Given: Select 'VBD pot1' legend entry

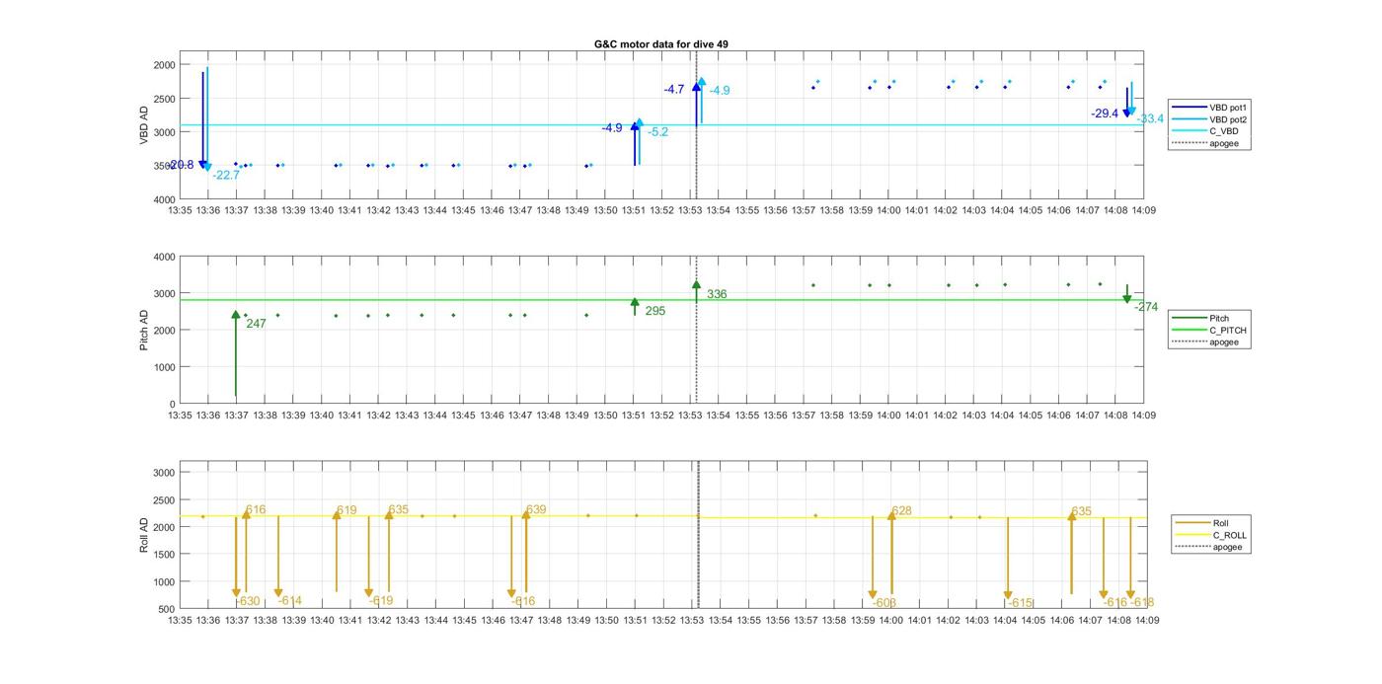Looking at the screenshot, I should click(x=1229, y=107).
